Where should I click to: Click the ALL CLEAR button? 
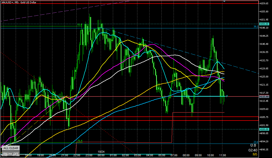(x=11, y=148)
